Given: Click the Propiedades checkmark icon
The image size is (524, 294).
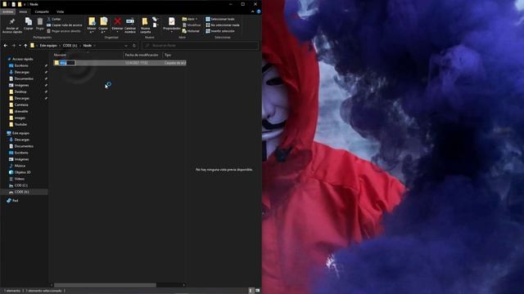Looking at the screenshot, I should pyautogui.click(x=171, y=22).
